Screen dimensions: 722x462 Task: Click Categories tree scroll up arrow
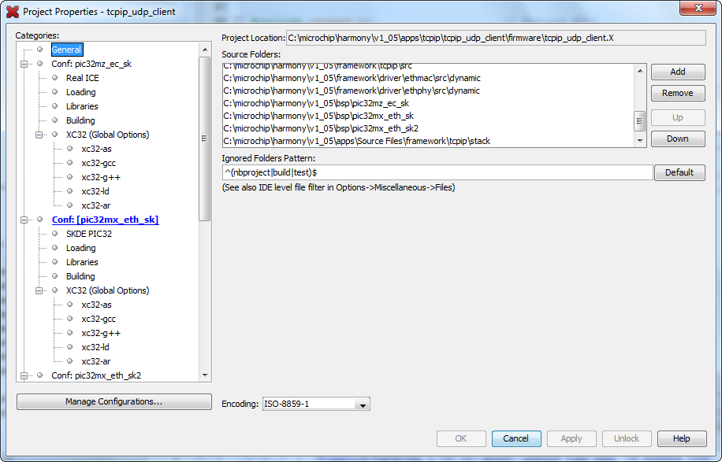click(205, 50)
